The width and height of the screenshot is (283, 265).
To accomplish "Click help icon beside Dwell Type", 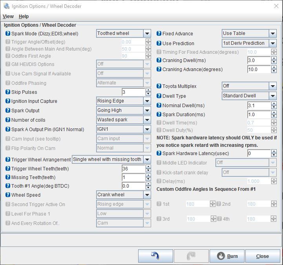I will 159,96.
